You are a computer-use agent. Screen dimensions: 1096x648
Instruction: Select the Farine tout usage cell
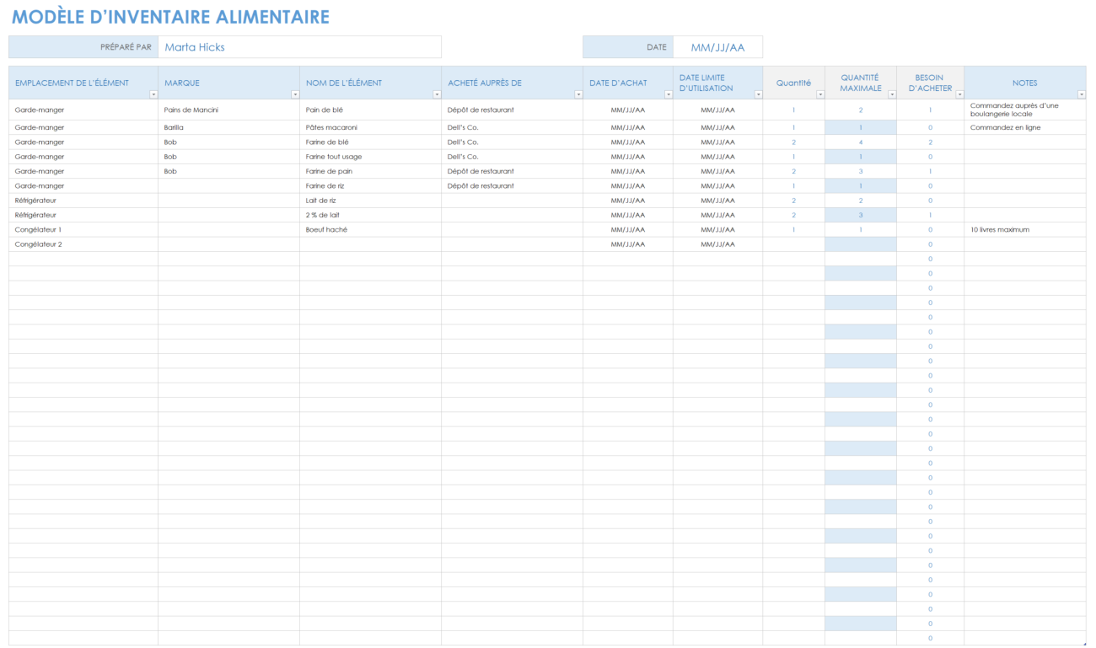(x=334, y=157)
